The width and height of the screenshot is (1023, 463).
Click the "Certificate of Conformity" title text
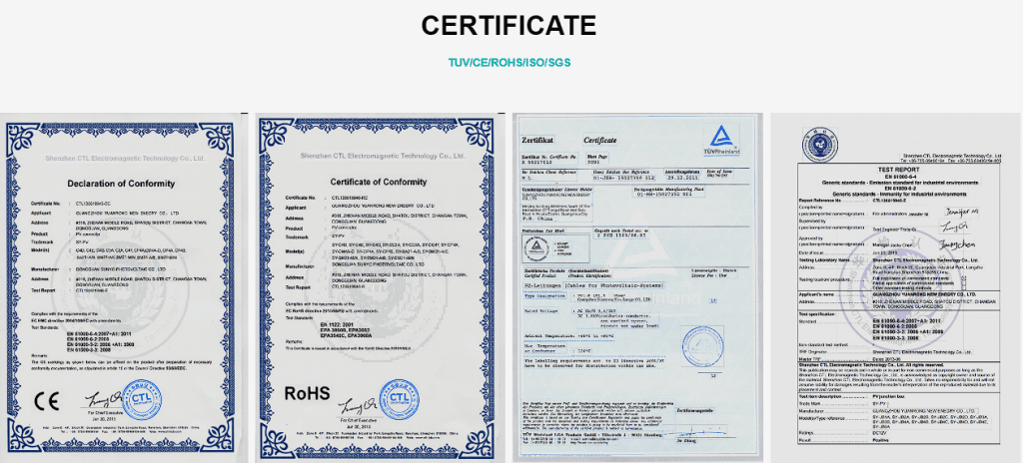(x=379, y=182)
